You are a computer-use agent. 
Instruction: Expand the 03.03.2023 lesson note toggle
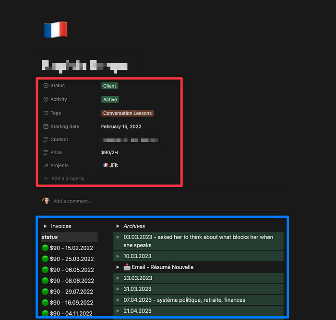point(118,237)
